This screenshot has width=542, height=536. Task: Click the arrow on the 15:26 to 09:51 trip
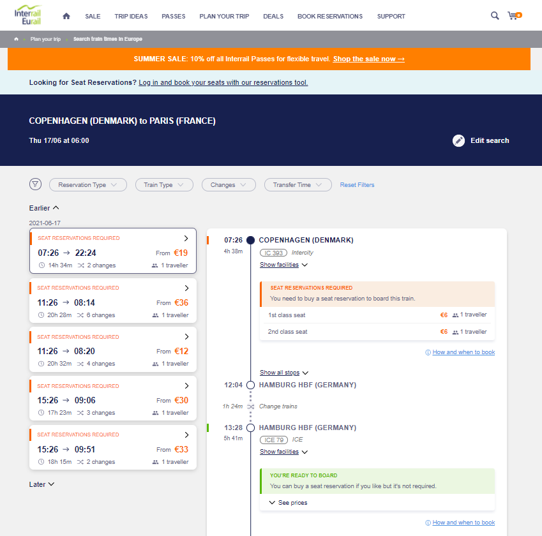click(186, 435)
